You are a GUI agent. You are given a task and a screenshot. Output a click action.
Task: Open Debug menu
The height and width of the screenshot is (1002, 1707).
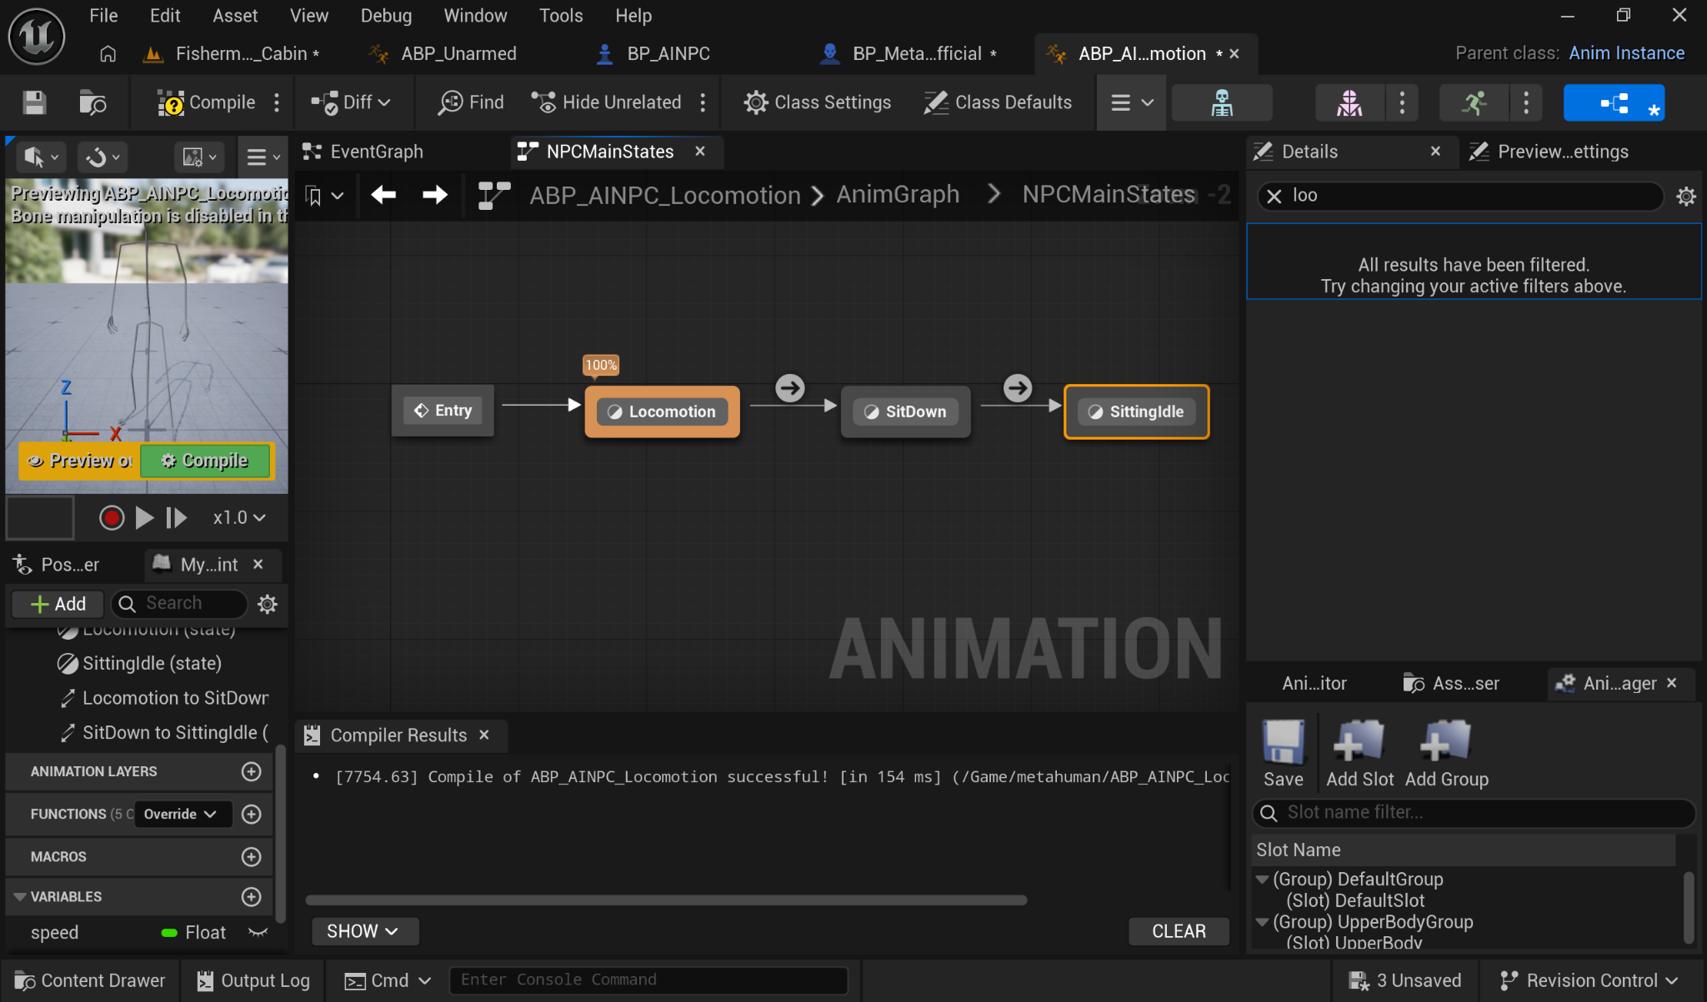(386, 16)
